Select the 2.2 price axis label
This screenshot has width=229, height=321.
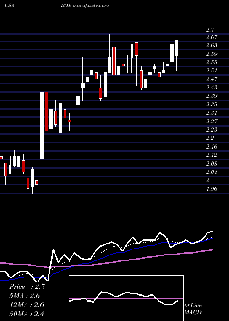210,138
